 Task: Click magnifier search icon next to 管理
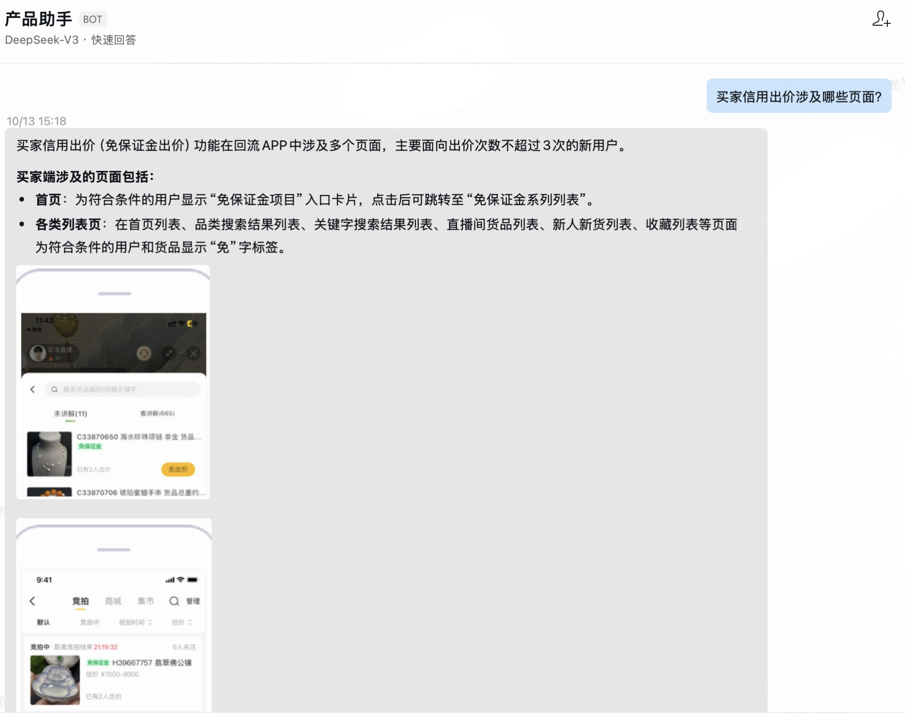tap(174, 601)
